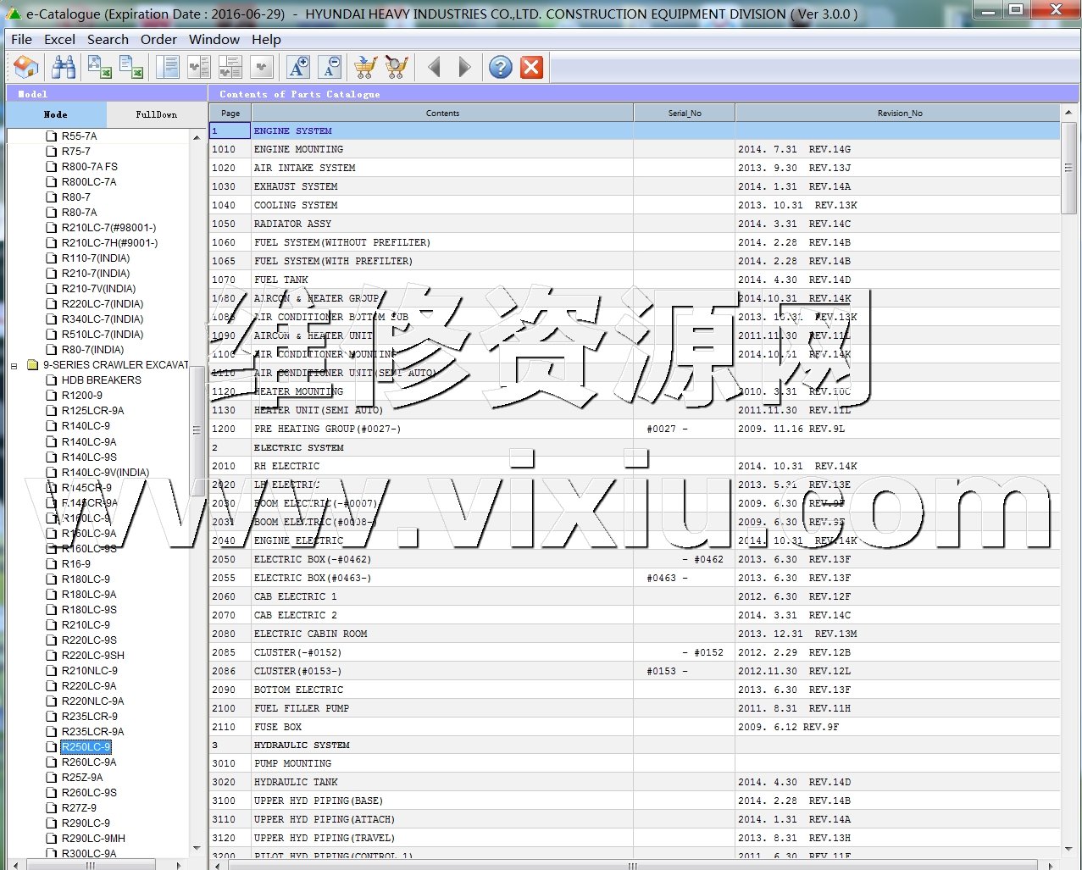The image size is (1082, 870).
Task: Select HDB BREAKERS in the model tree
Action: (101, 380)
